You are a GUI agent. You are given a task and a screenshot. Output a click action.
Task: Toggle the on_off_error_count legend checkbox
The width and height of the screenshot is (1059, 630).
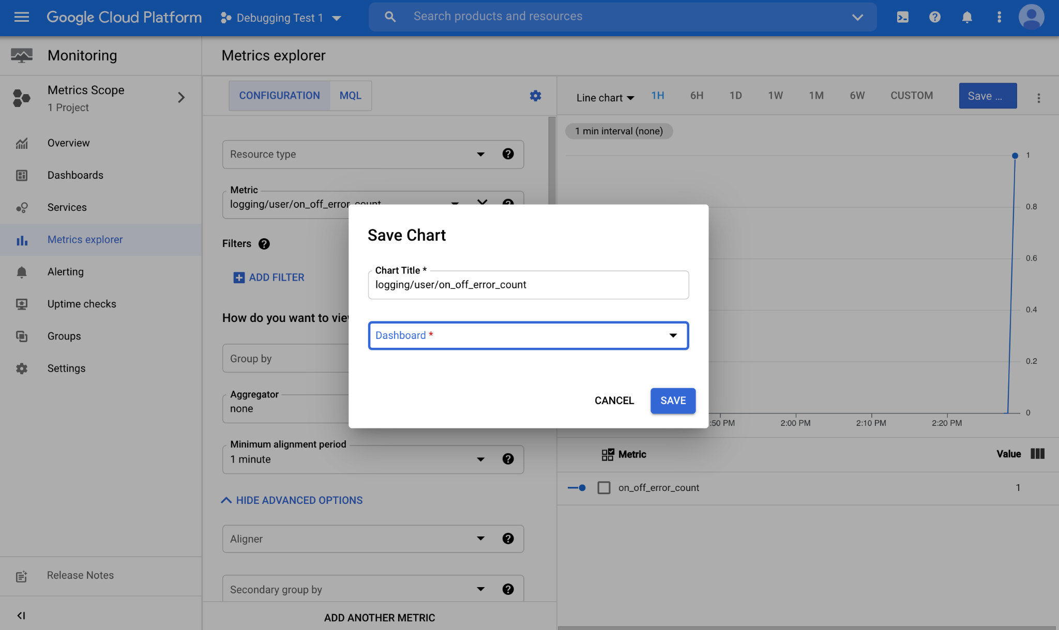click(603, 487)
